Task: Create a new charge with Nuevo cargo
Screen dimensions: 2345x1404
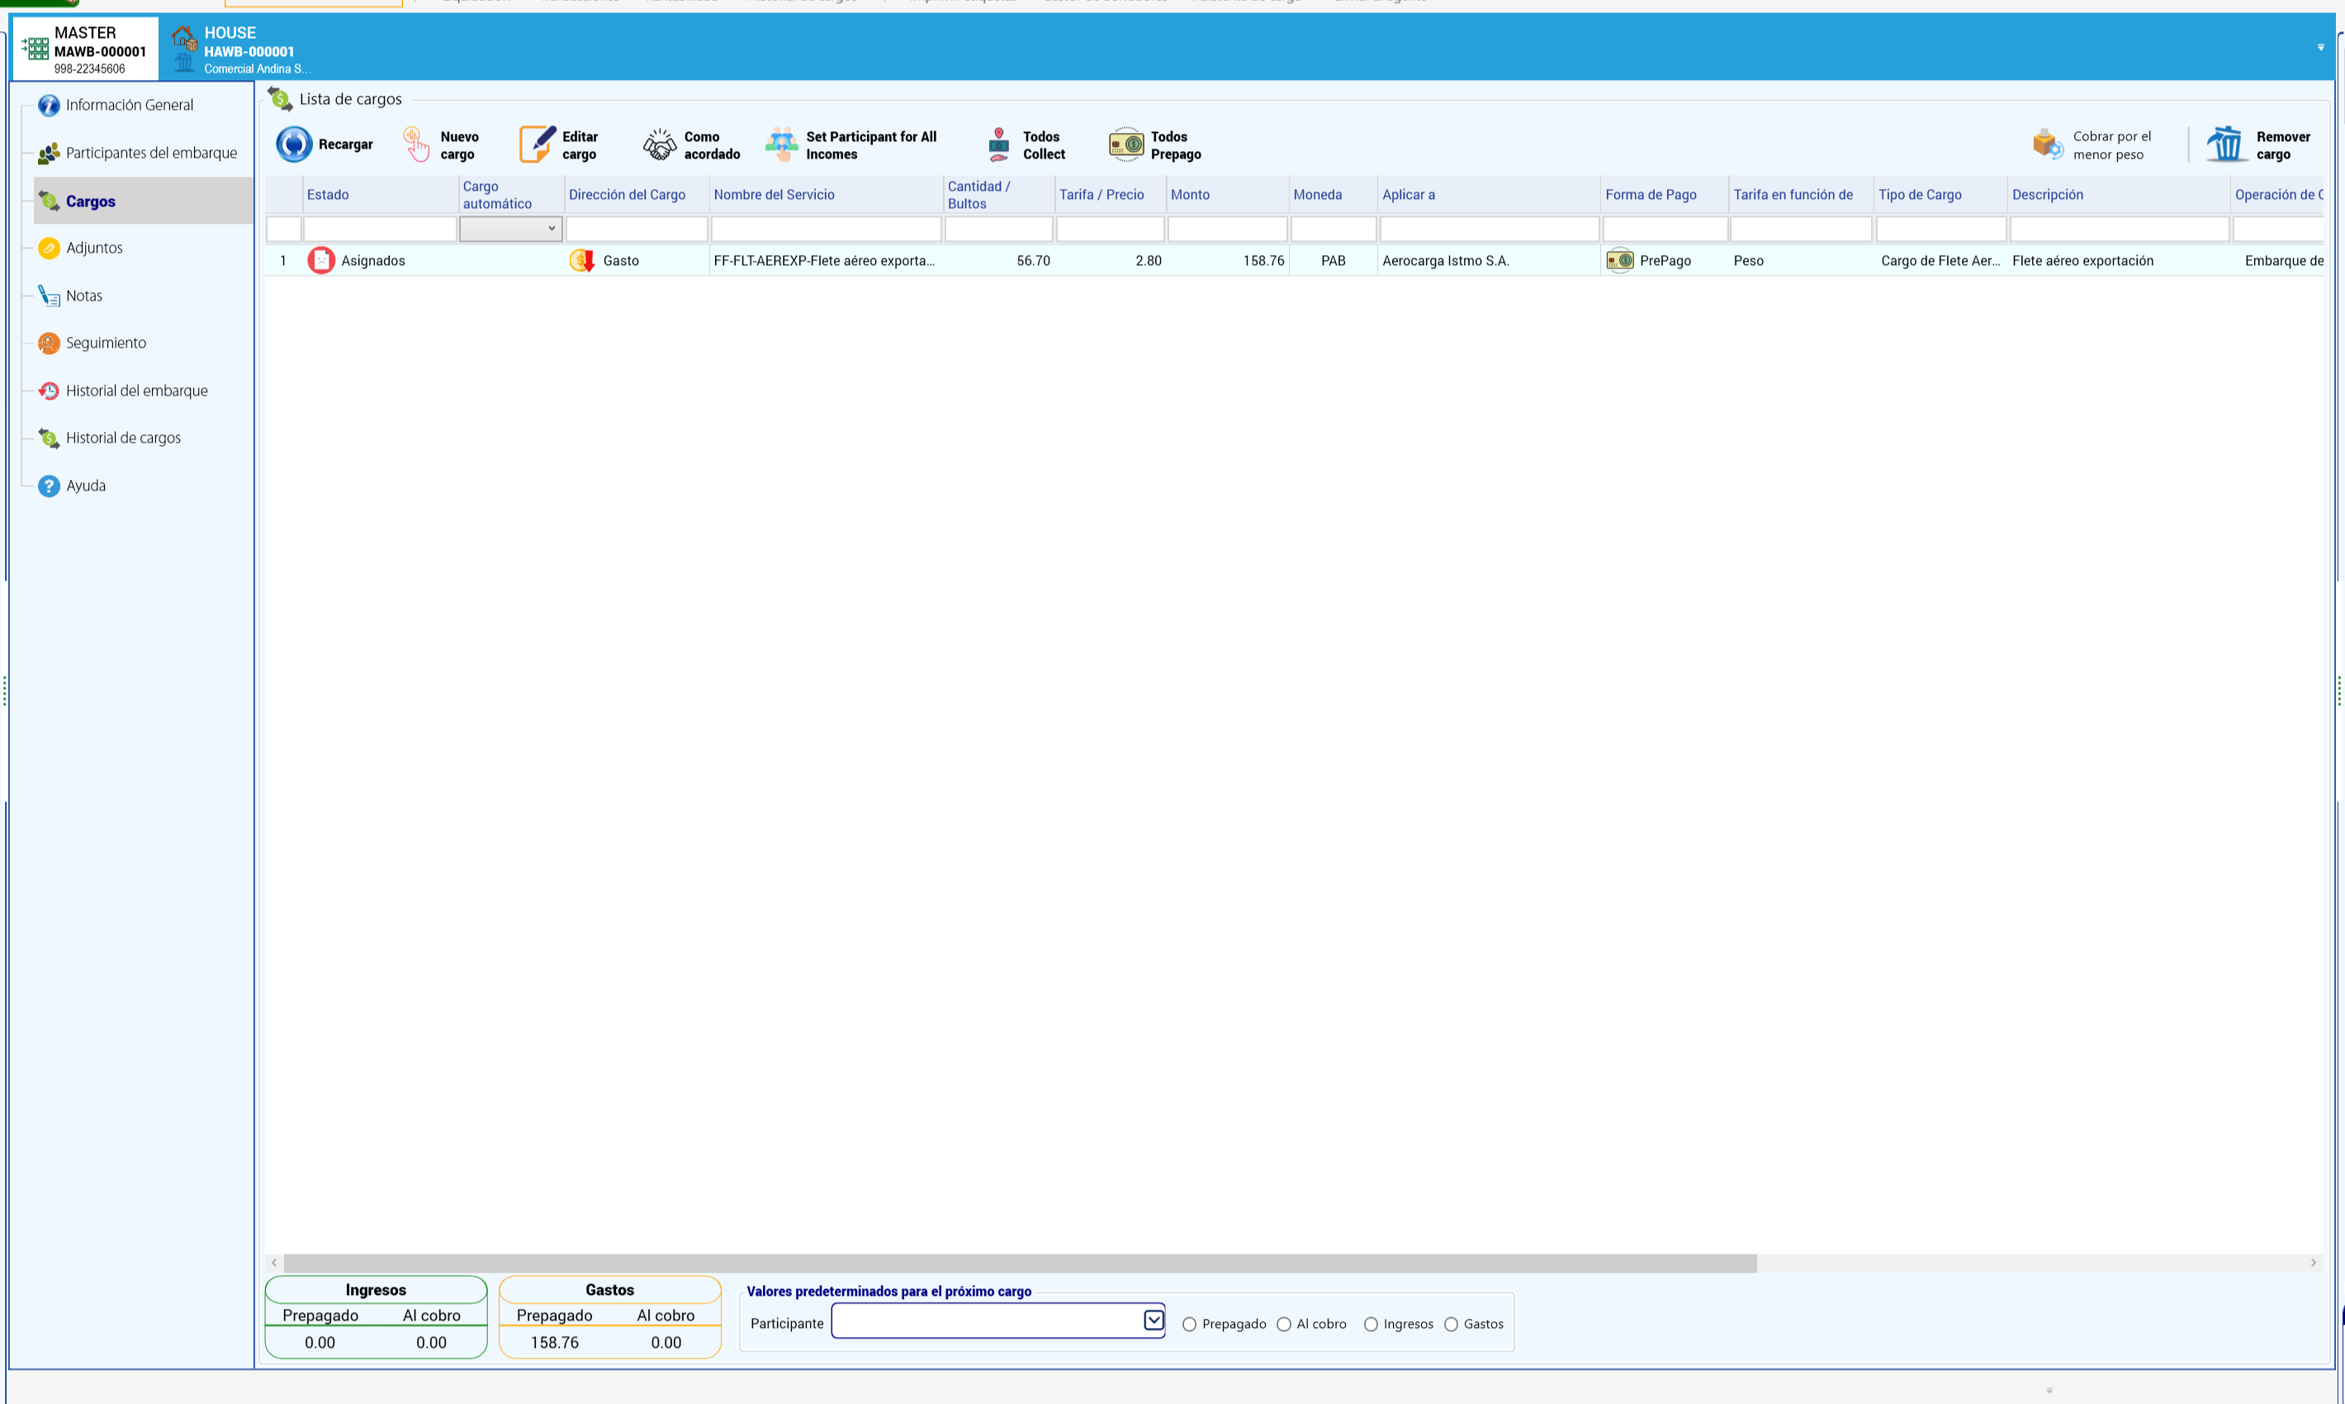Action: 442,145
